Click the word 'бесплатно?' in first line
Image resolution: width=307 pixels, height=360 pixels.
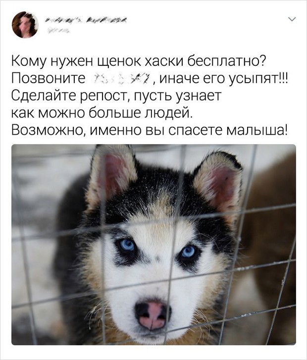coord(227,61)
